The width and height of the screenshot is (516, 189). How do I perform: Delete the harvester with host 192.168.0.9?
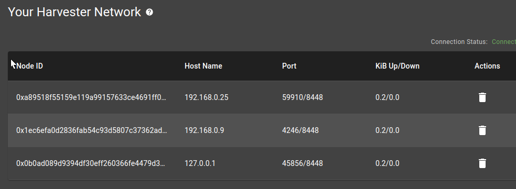click(x=482, y=130)
